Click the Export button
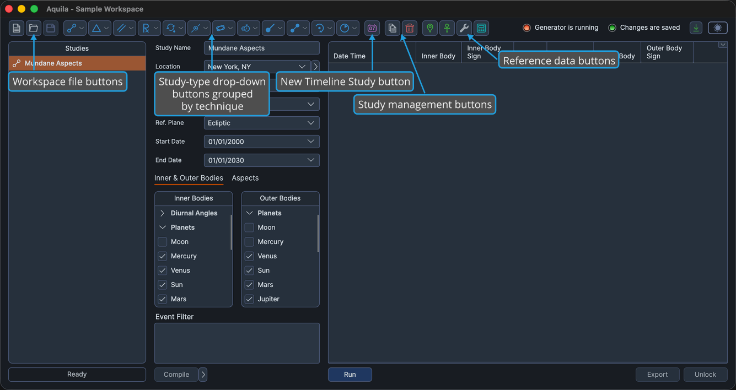The width and height of the screenshot is (736, 390). [657, 375]
